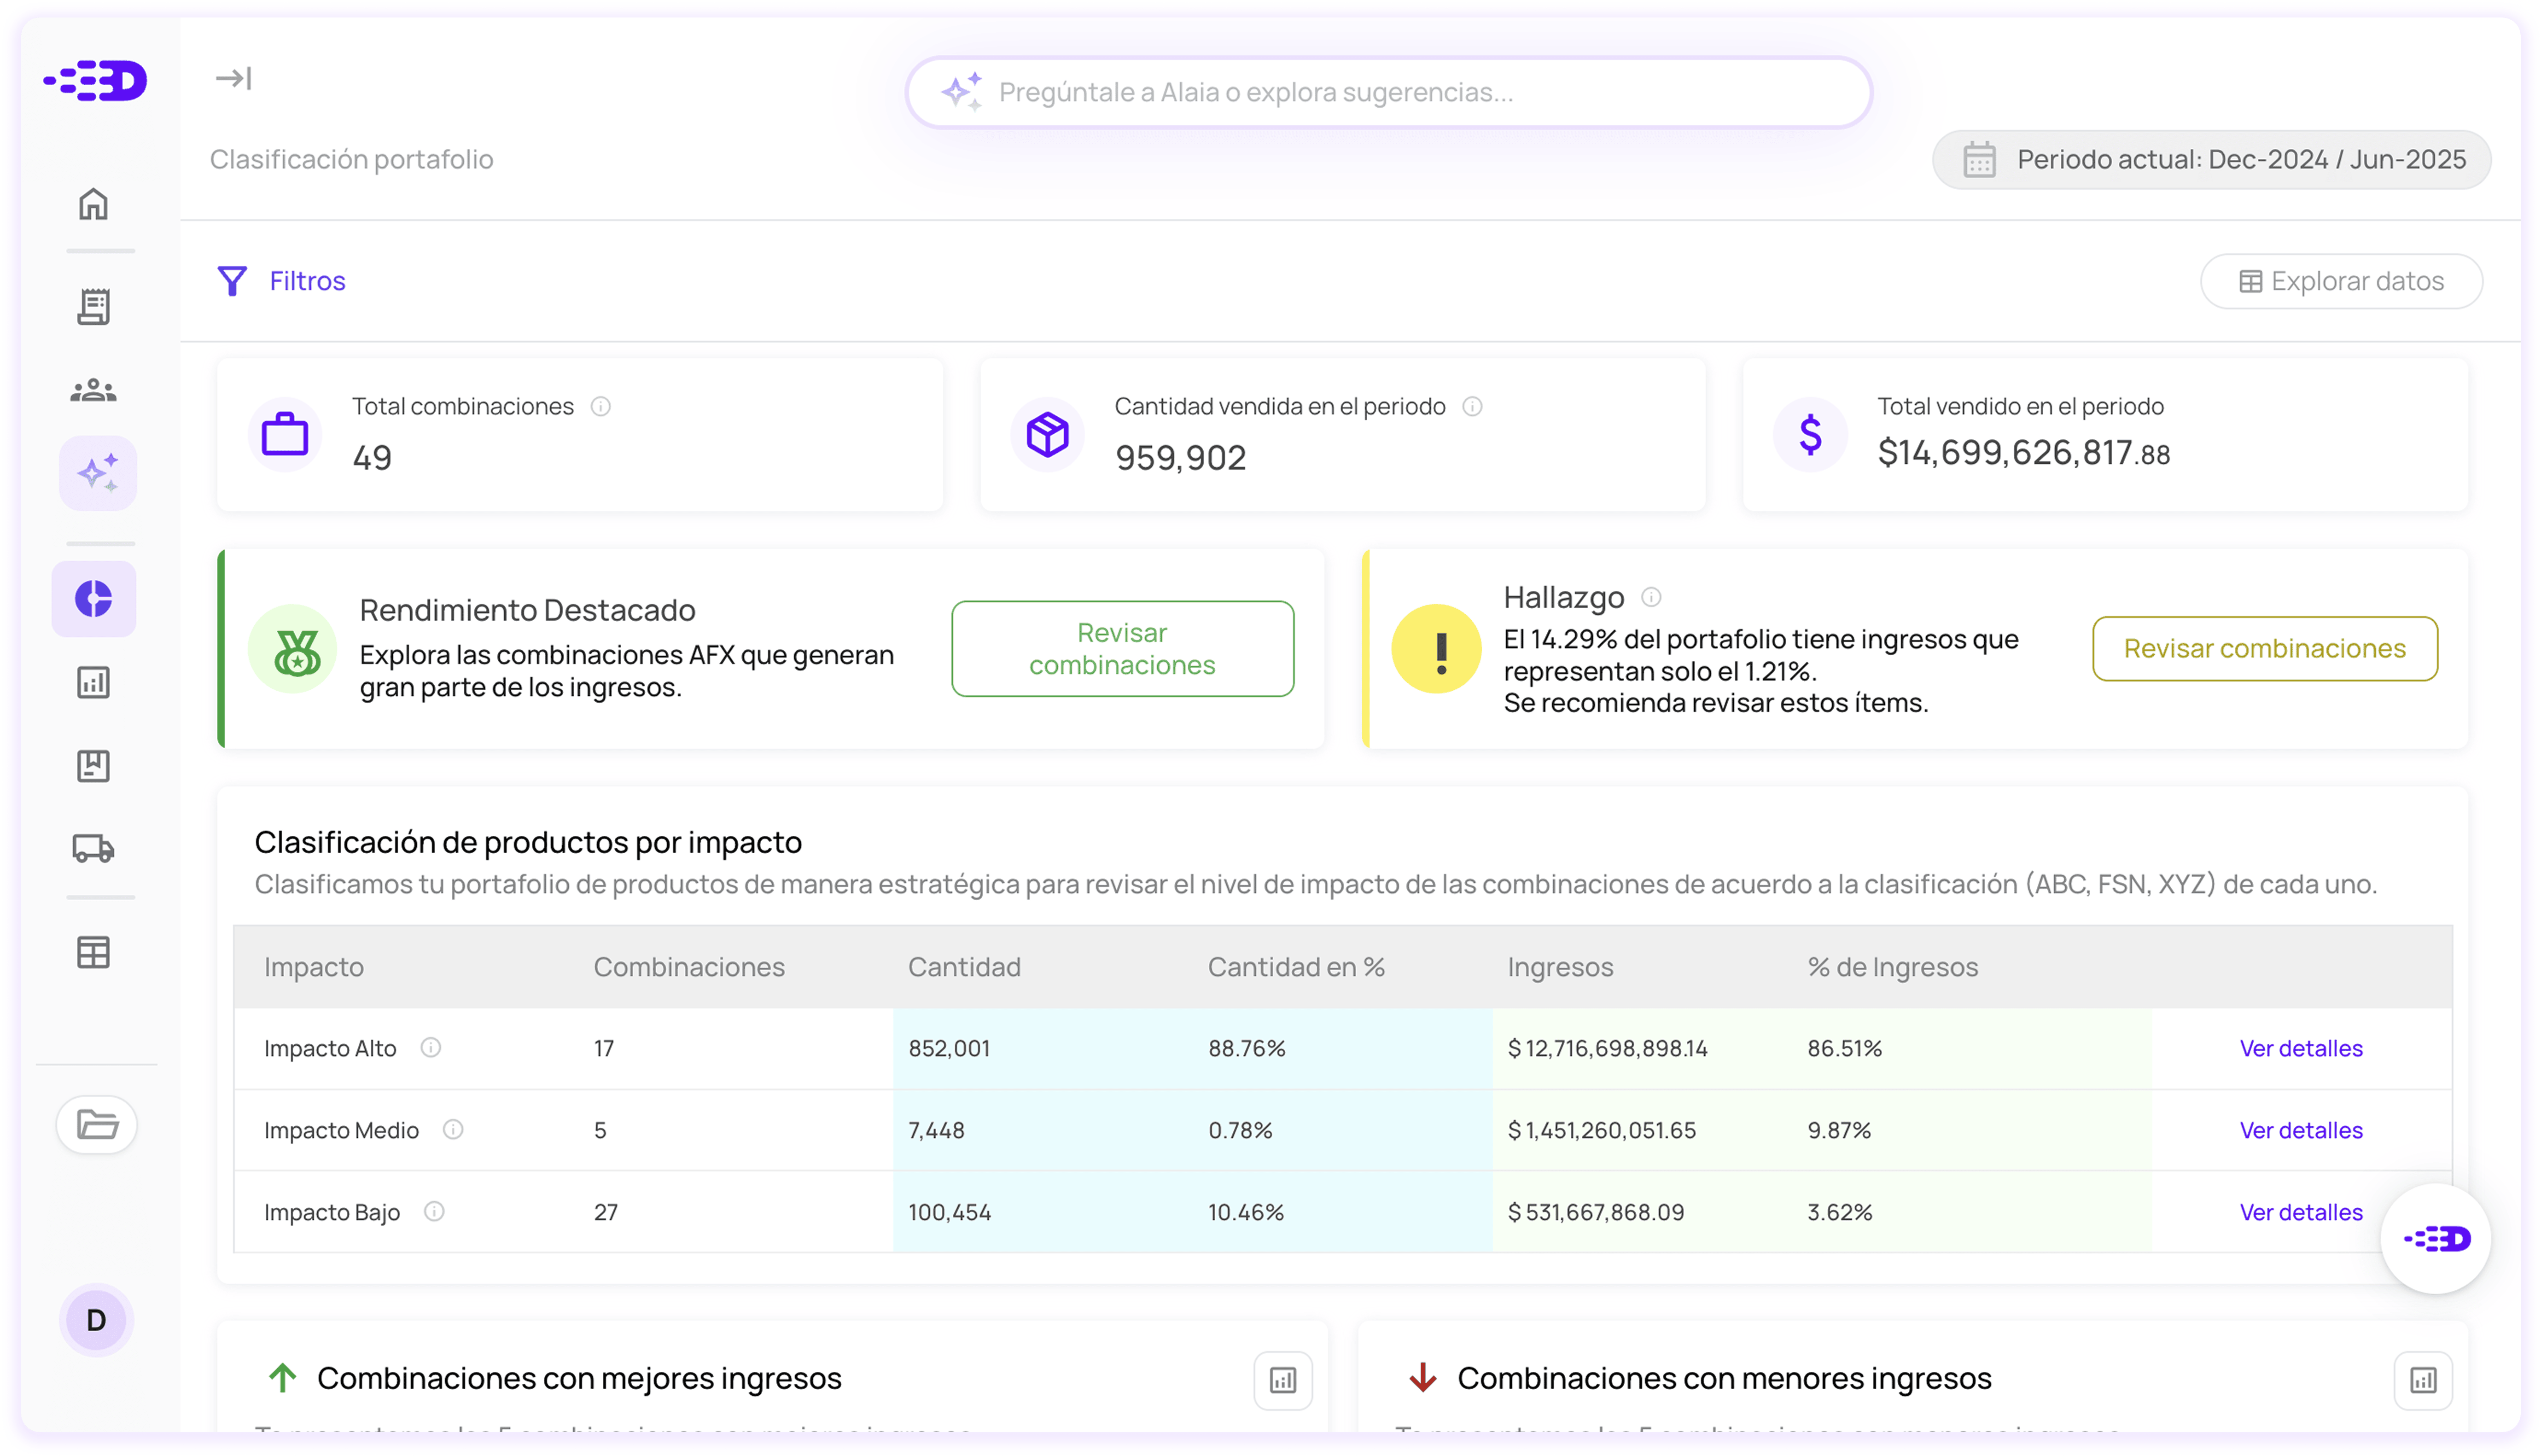Click the Datup logo in sidebar
The image size is (2541, 1456).
tap(95, 81)
